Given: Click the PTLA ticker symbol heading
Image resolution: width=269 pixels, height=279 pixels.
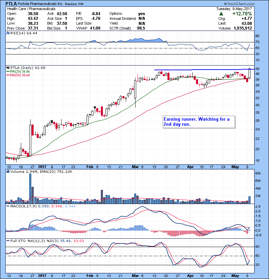Looking at the screenshot, I should point(11,4).
